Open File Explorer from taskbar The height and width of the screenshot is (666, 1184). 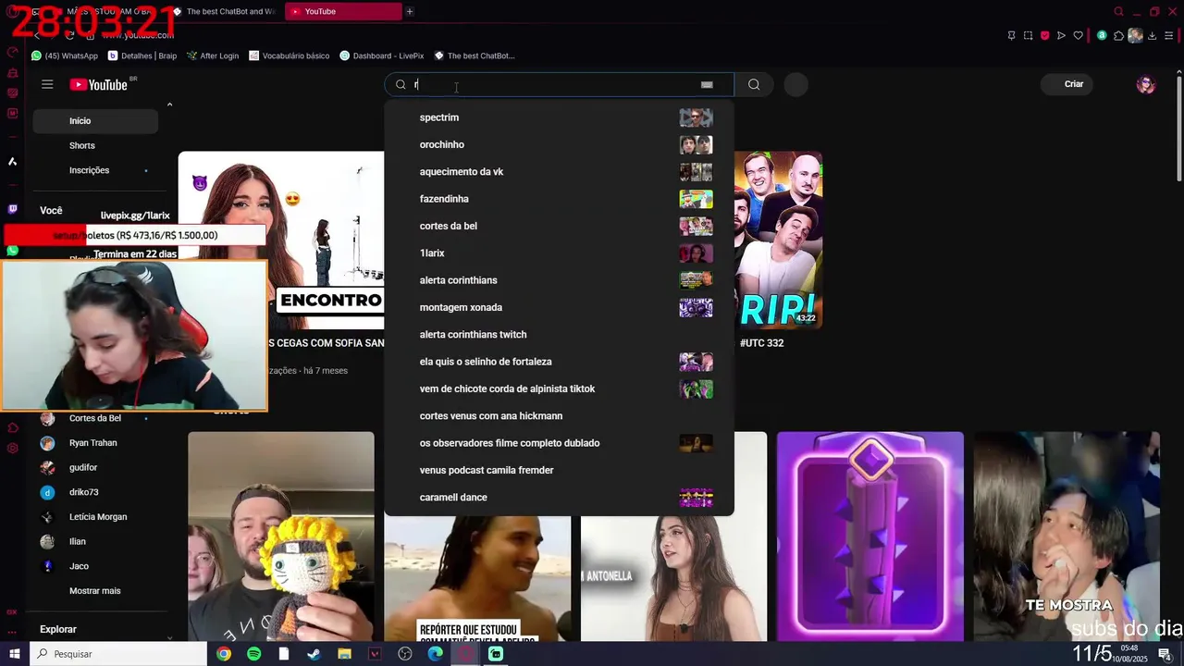344,654
